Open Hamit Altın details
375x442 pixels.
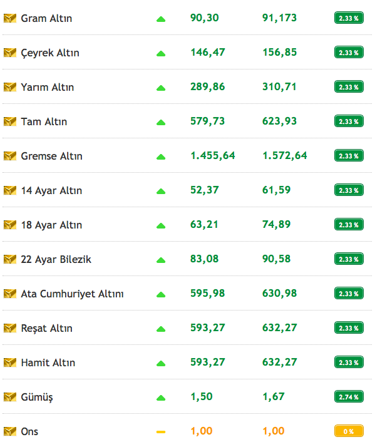pyautogui.click(x=48, y=362)
